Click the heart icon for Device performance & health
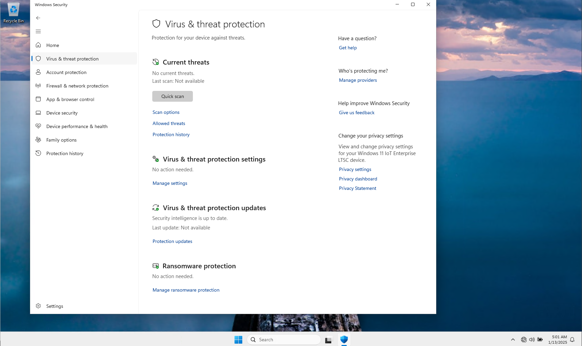Viewport: 582px width, 346px height. (x=38, y=126)
